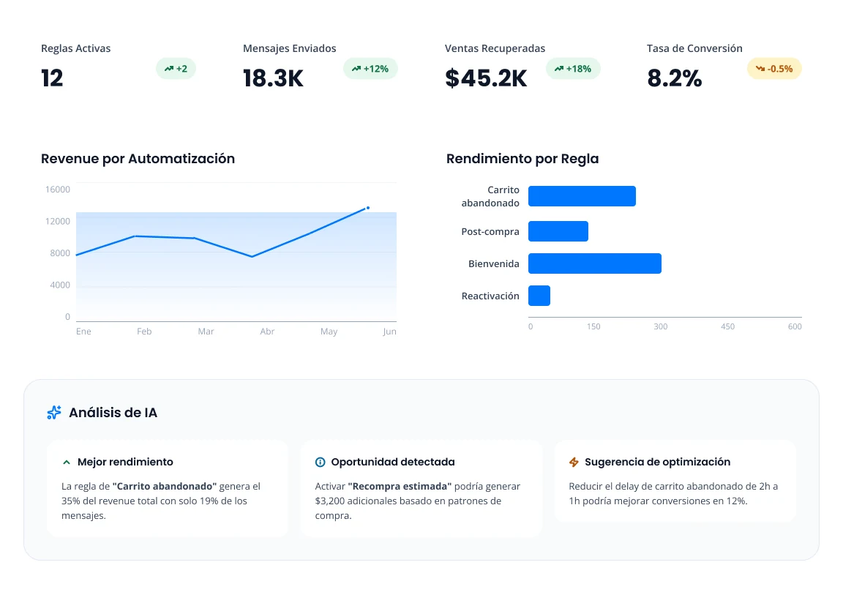843x595 pixels.
Task: Click the +12% trend badge for Mensajes Enviados
Action: (x=370, y=69)
